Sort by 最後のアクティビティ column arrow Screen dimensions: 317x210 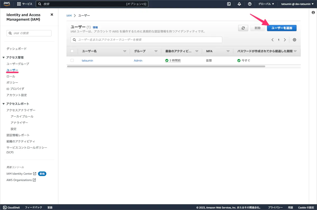pos(197,51)
